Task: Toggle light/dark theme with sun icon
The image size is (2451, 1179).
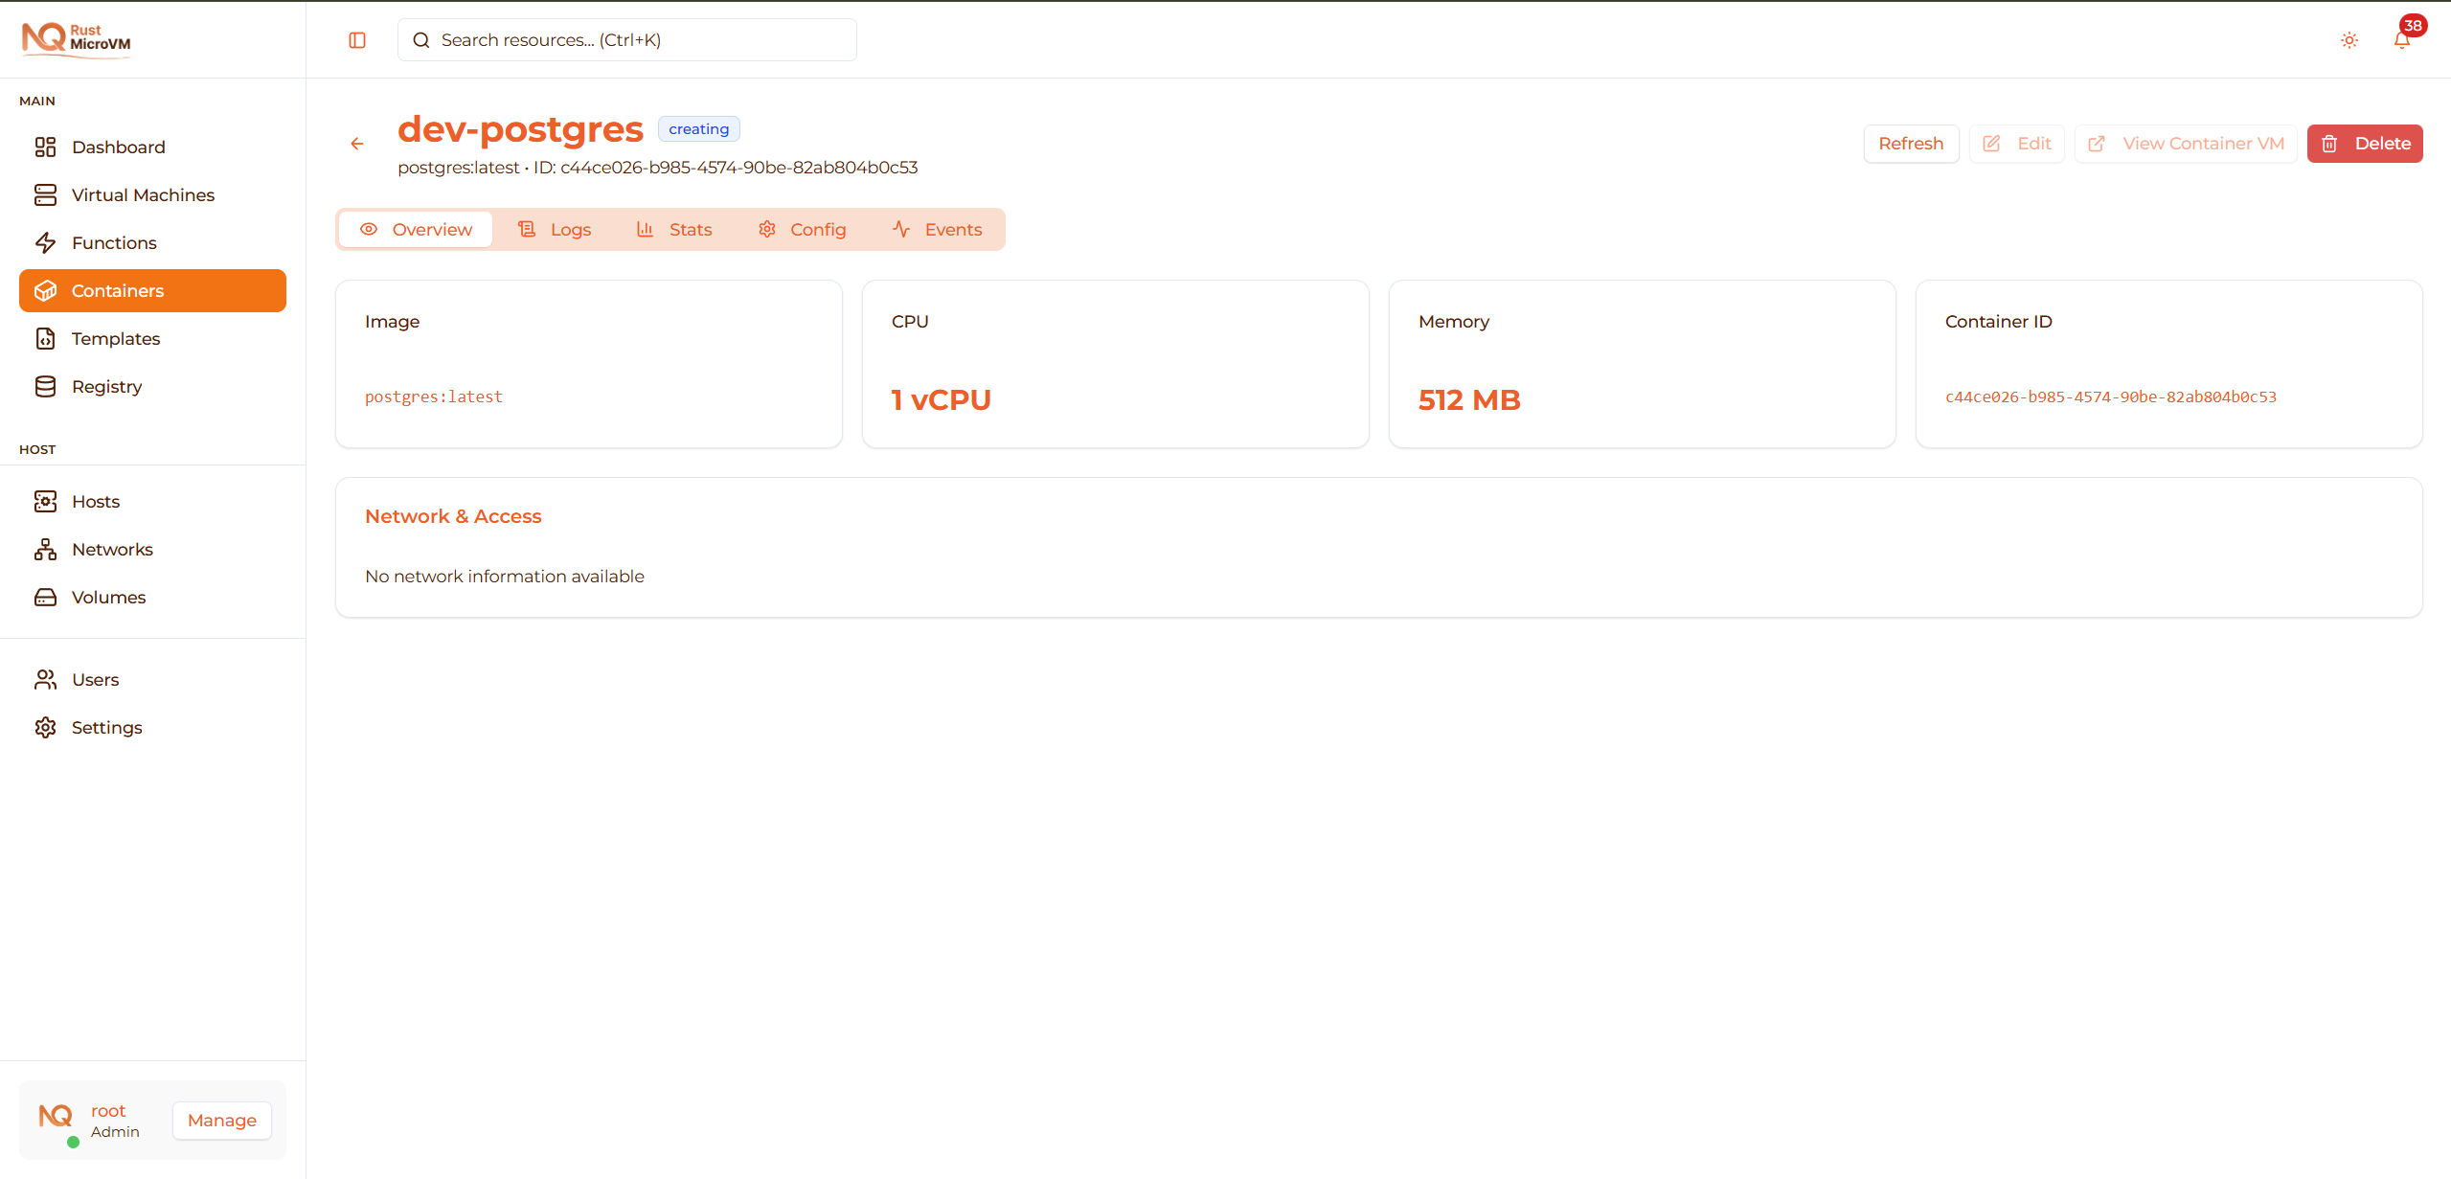Action: (x=2349, y=39)
